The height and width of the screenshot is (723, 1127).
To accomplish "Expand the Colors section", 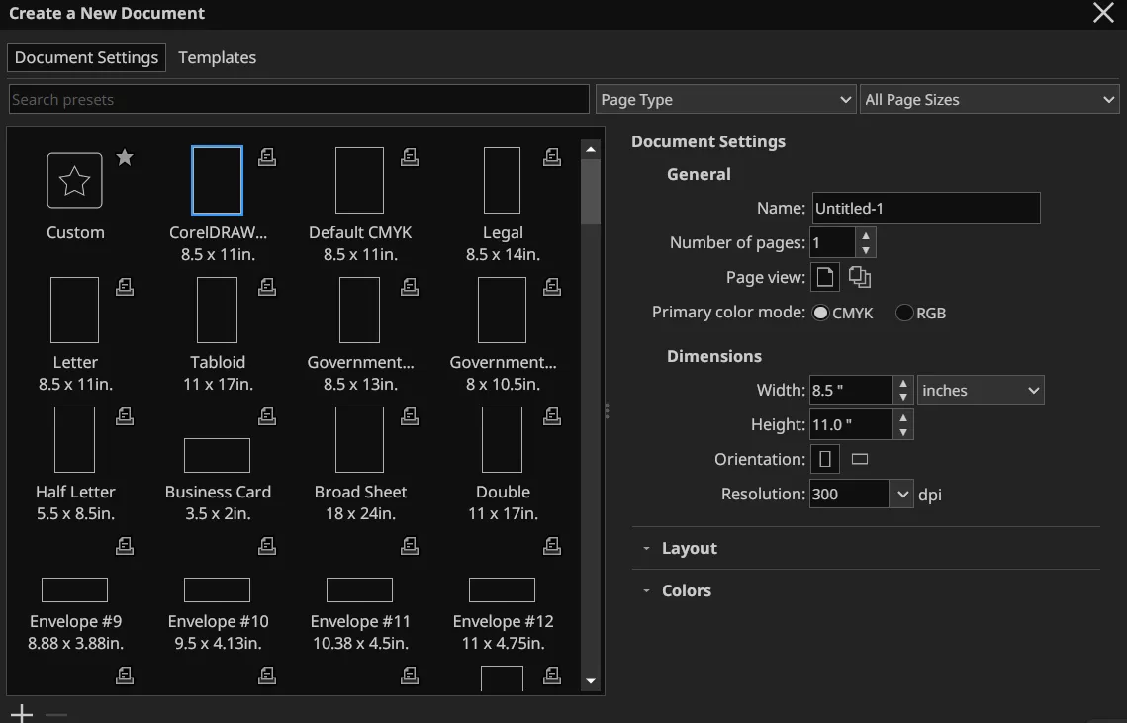I will click(x=686, y=590).
